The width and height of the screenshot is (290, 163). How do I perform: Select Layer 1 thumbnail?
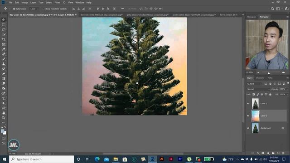click(x=255, y=104)
